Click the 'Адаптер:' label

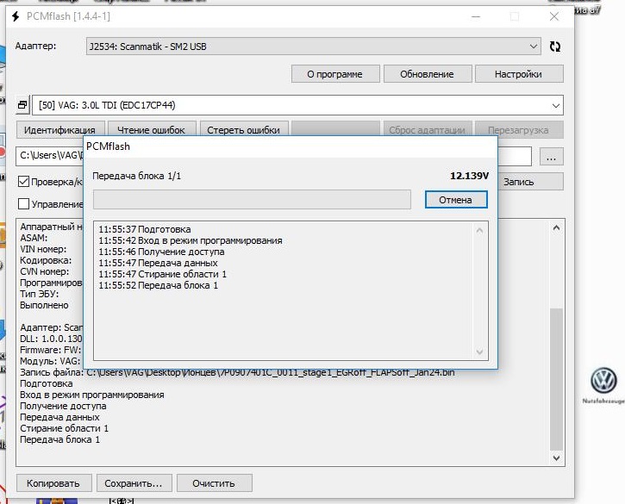pyautogui.click(x=35, y=46)
